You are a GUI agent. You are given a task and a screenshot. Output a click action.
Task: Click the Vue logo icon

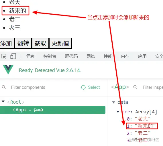tap(8, 70)
